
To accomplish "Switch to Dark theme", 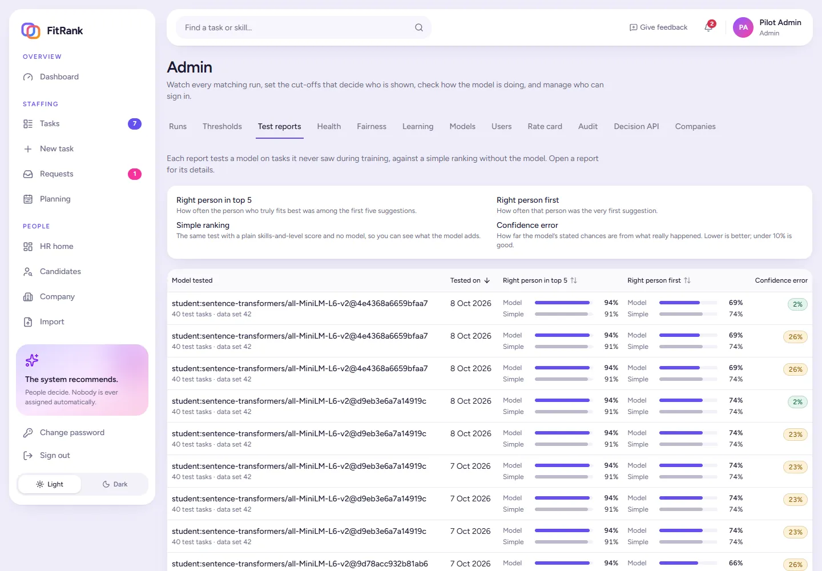I will 115,484.
